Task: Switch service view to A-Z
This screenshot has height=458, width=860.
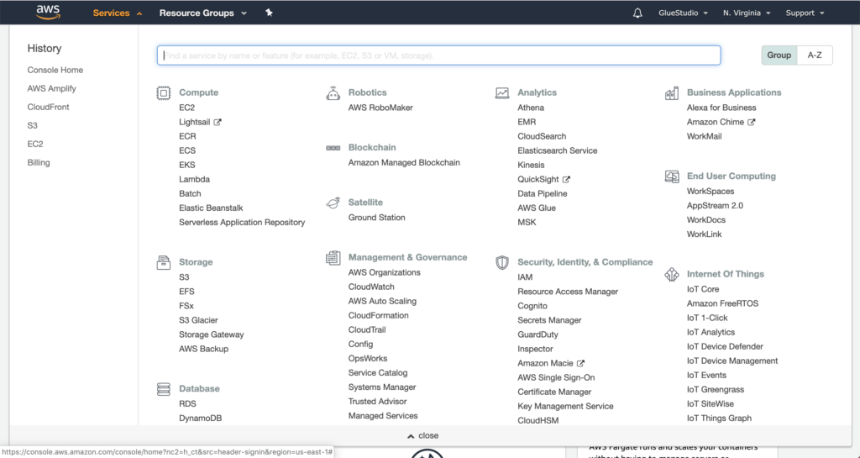Action: 815,55
